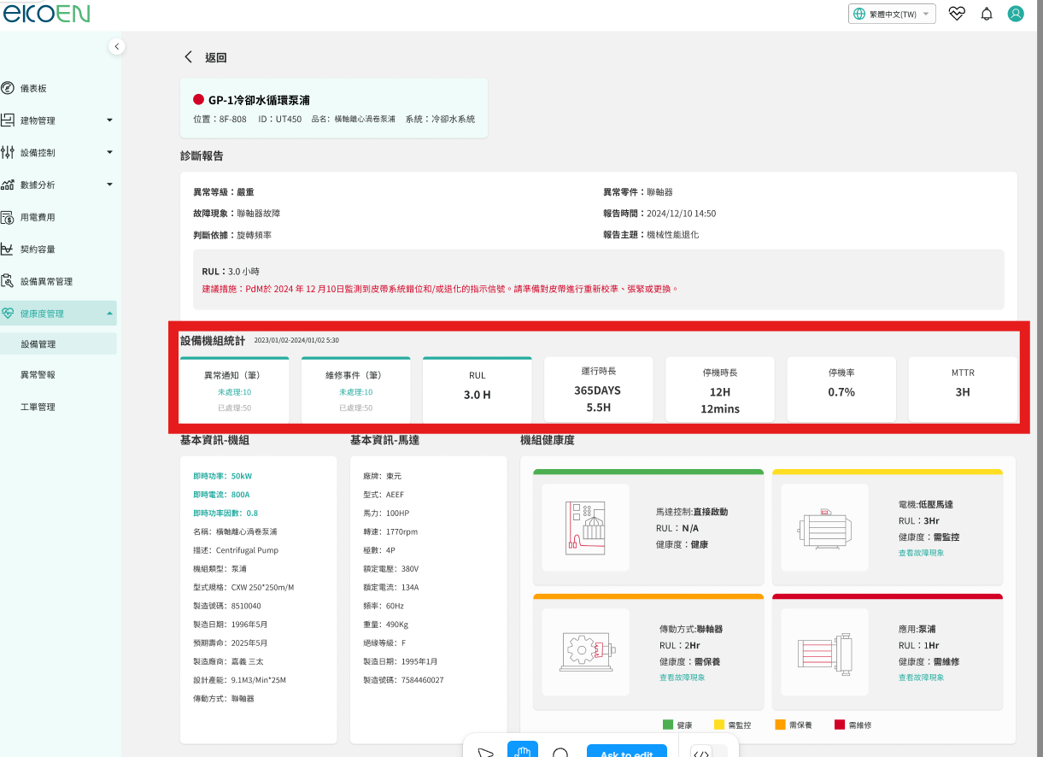Select the 異常通知 statistics card
This screenshot has width=1043, height=757.
[234, 390]
